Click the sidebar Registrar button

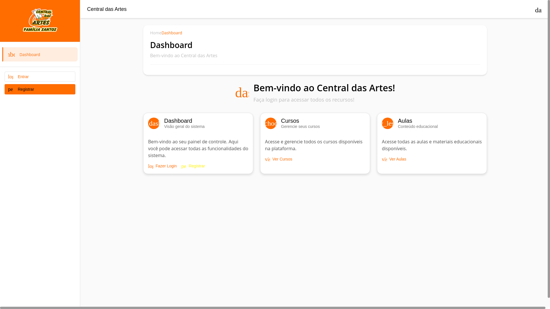tap(40, 89)
